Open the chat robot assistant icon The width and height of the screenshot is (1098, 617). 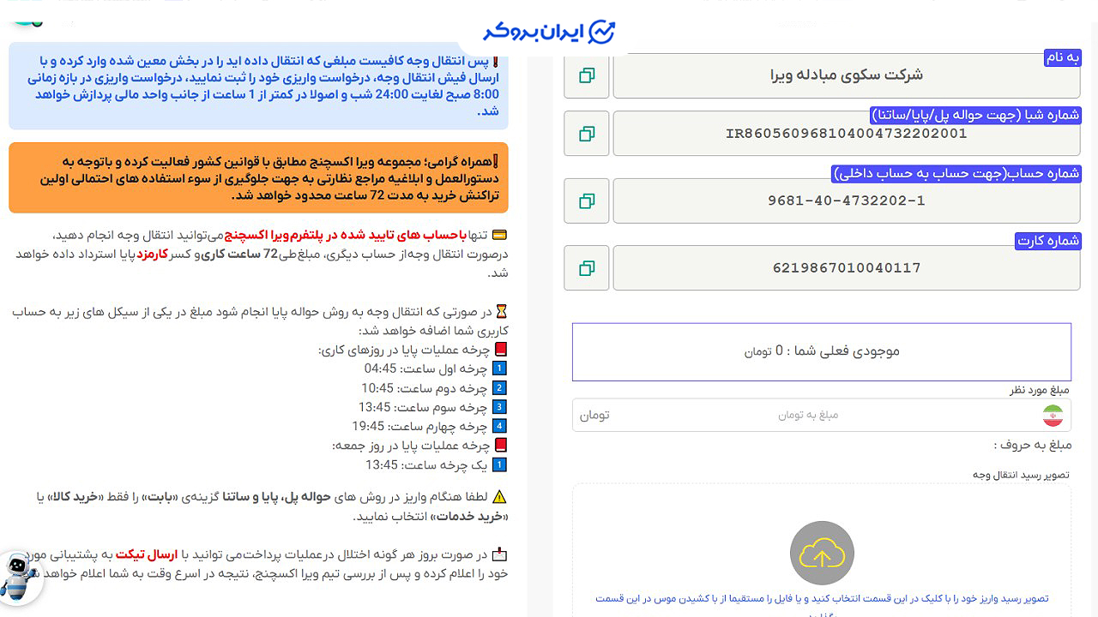(17, 577)
